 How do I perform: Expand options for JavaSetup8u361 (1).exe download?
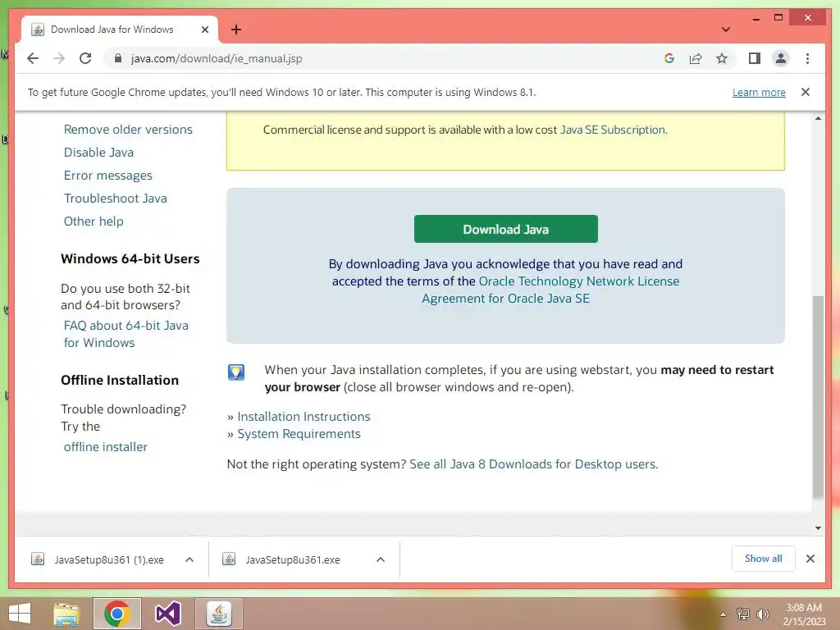click(x=189, y=559)
